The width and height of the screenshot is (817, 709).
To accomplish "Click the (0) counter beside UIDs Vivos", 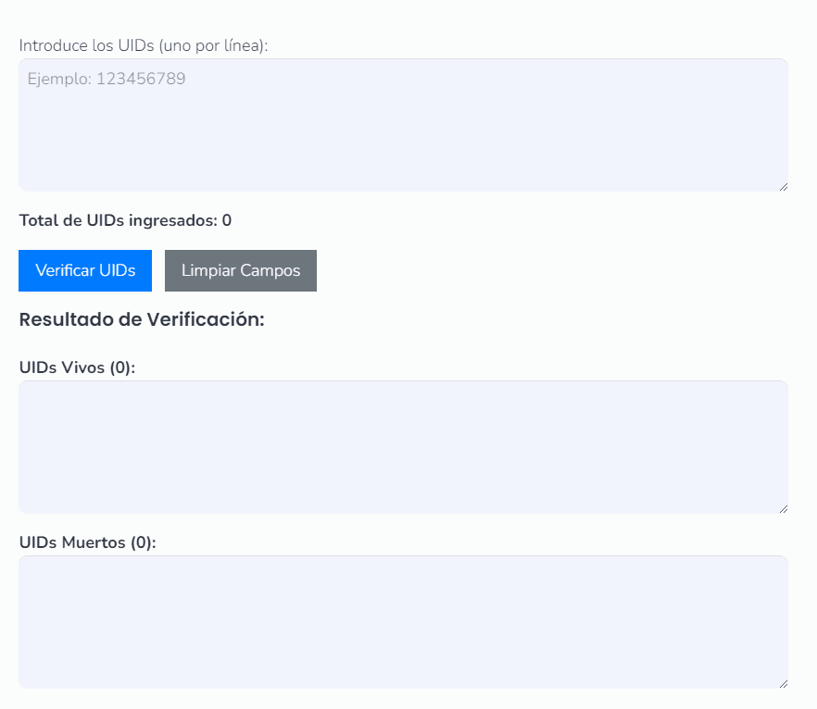I will coord(121,367).
